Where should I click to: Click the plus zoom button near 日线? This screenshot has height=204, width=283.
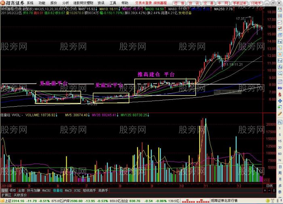pos(265,191)
